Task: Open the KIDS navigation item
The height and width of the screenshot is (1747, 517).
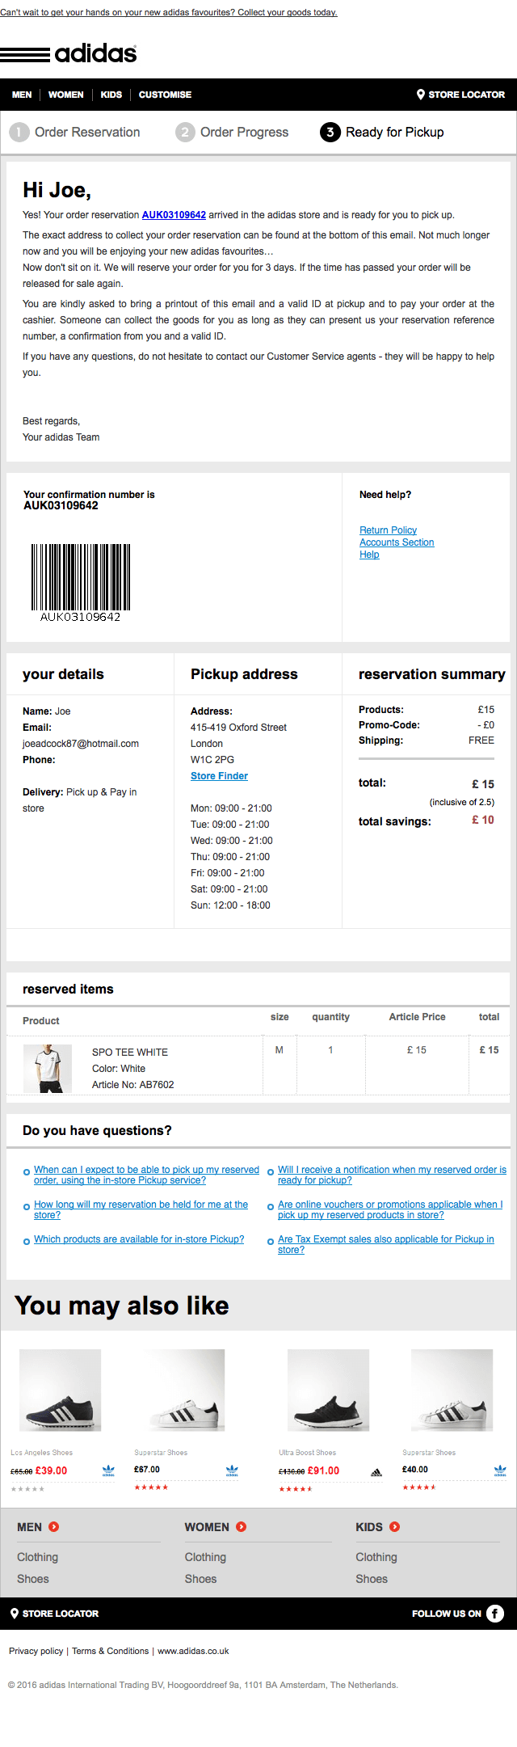Action: tap(111, 95)
